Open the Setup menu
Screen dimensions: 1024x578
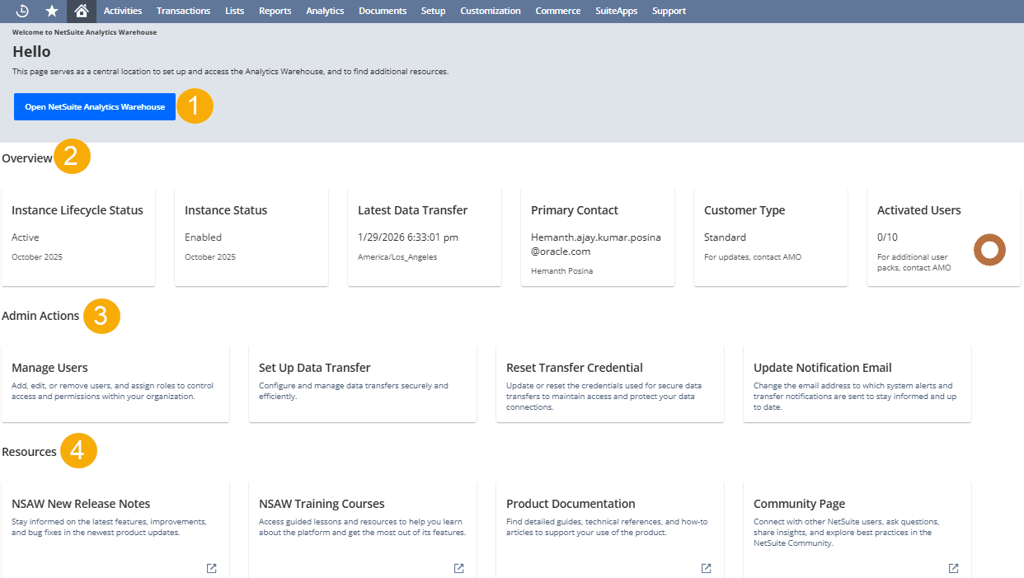433,11
